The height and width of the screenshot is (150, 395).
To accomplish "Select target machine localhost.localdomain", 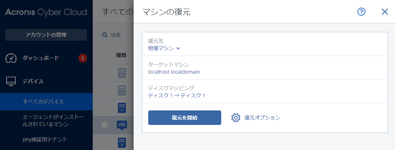I will (174, 72).
